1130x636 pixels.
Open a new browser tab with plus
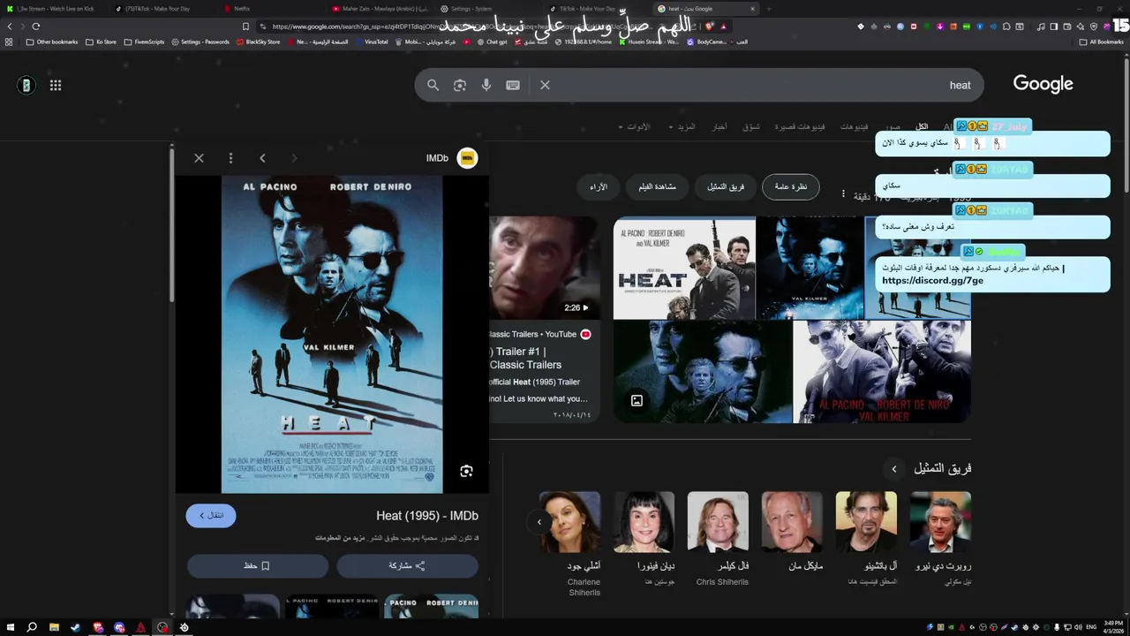(x=768, y=9)
